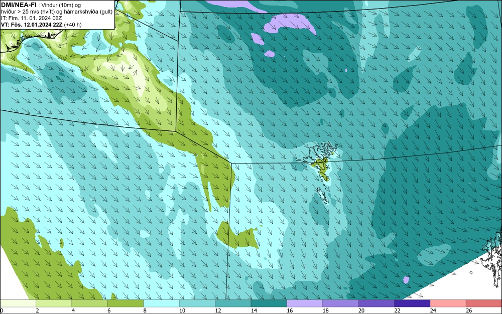Click the 16–18 m/s lavender legend swatch
This screenshot has height=314, width=502.
tap(305, 303)
